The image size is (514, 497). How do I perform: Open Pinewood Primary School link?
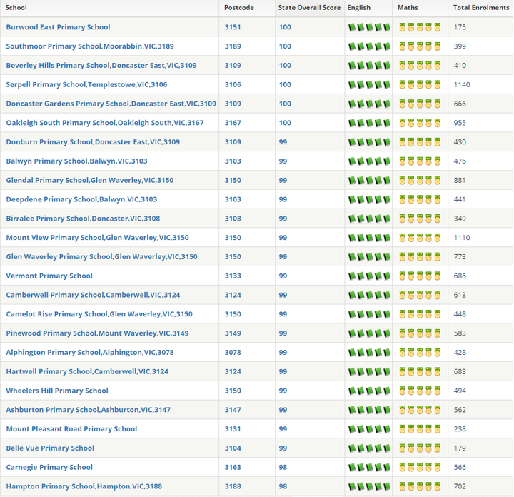click(x=97, y=333)
